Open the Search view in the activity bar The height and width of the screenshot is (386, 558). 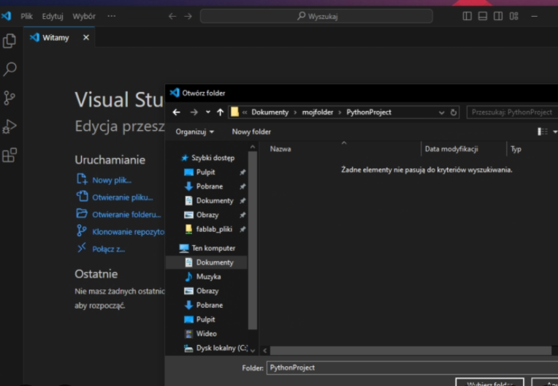9,69
